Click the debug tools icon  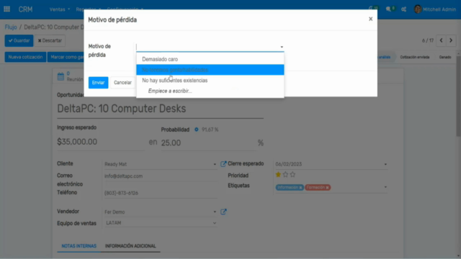(x=403, y=9)
